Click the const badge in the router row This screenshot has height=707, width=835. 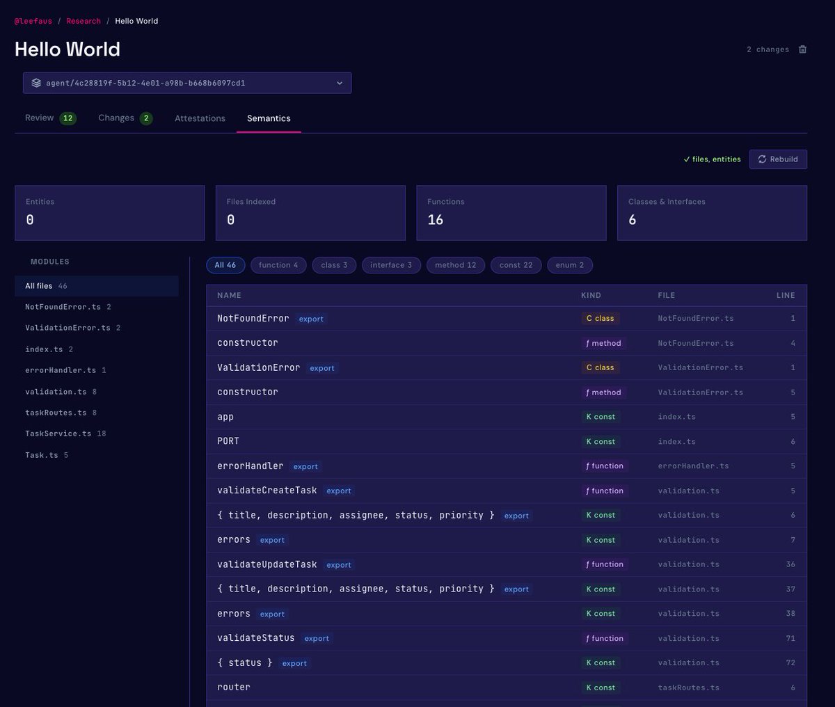pos(601,688)
